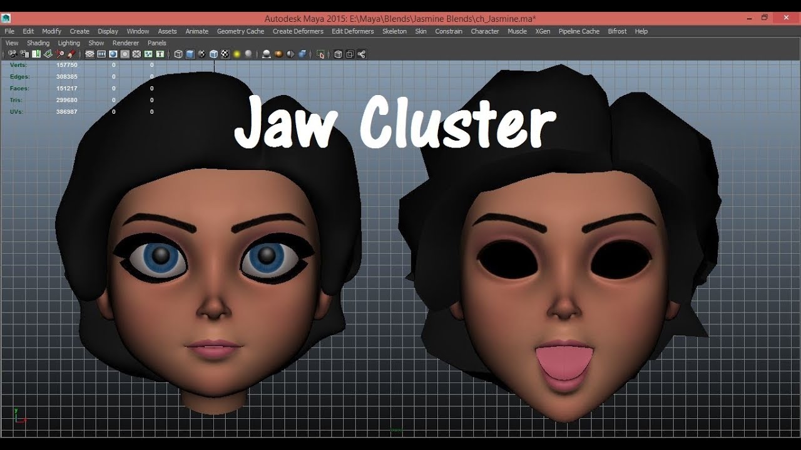Toggle X-Ray Joints icon

[362, 54]
